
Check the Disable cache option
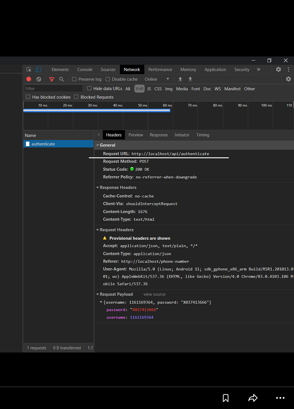[x=108, y=79]
